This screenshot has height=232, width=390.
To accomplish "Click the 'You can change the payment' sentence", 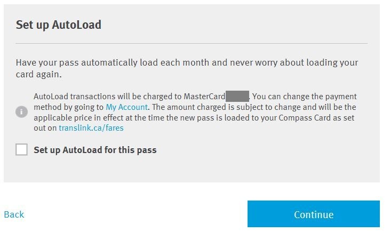I will click(x=304, y=97).
